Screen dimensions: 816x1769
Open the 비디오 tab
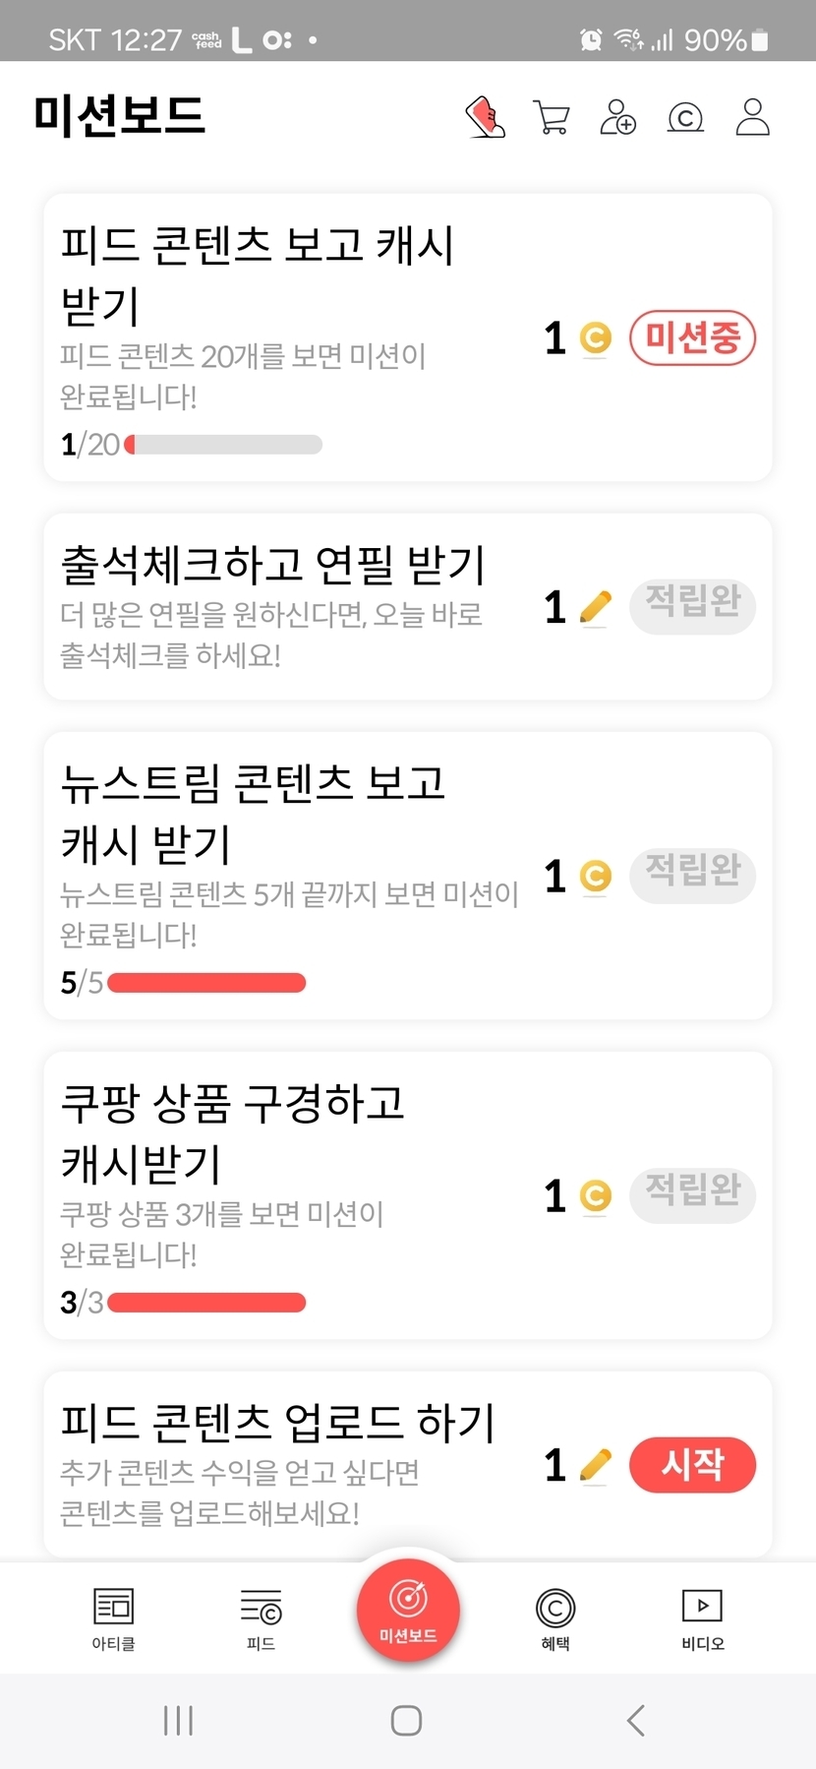pos(702,1618)
